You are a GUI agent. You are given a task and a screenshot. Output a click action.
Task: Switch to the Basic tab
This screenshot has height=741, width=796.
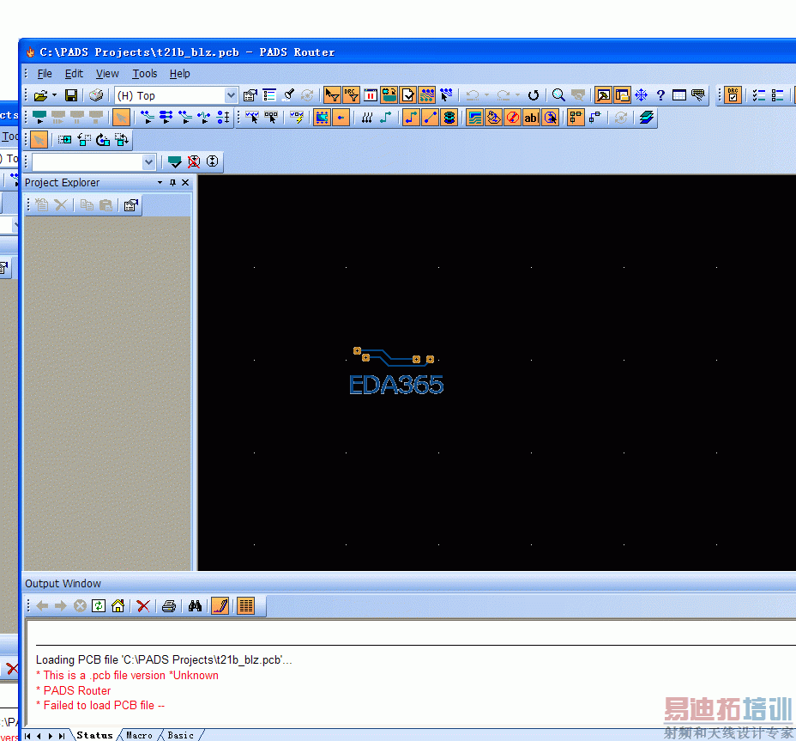tap(181, 735)
